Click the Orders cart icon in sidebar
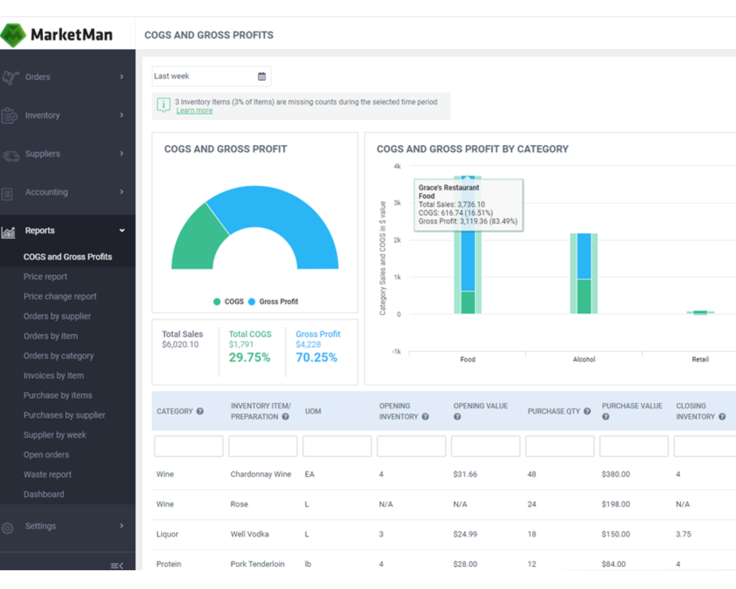Image resolution: width=736 pixels, height=589 pixels. click(x=10, y=77)
